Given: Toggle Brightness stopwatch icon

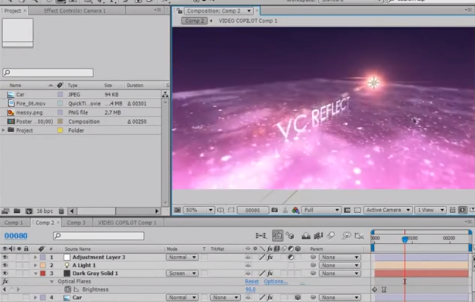Looking at the screenshot, I should pos(68,290).
